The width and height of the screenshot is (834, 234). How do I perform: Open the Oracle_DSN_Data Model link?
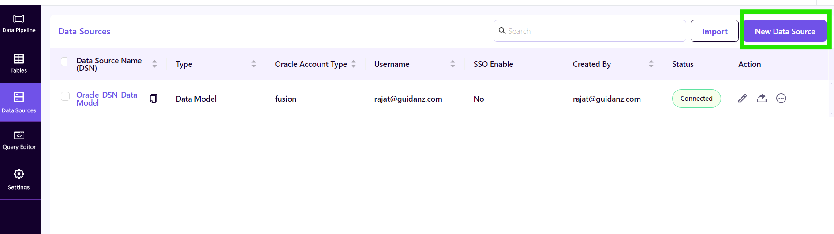107,99
